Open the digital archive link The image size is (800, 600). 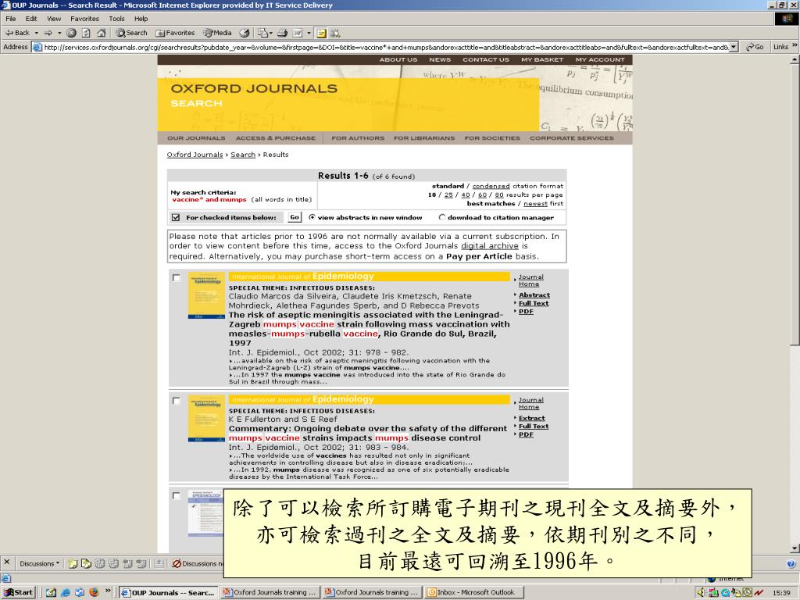tap(490, 246)
